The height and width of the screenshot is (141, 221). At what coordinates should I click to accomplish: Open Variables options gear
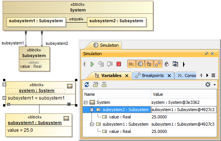coord(208,85)
